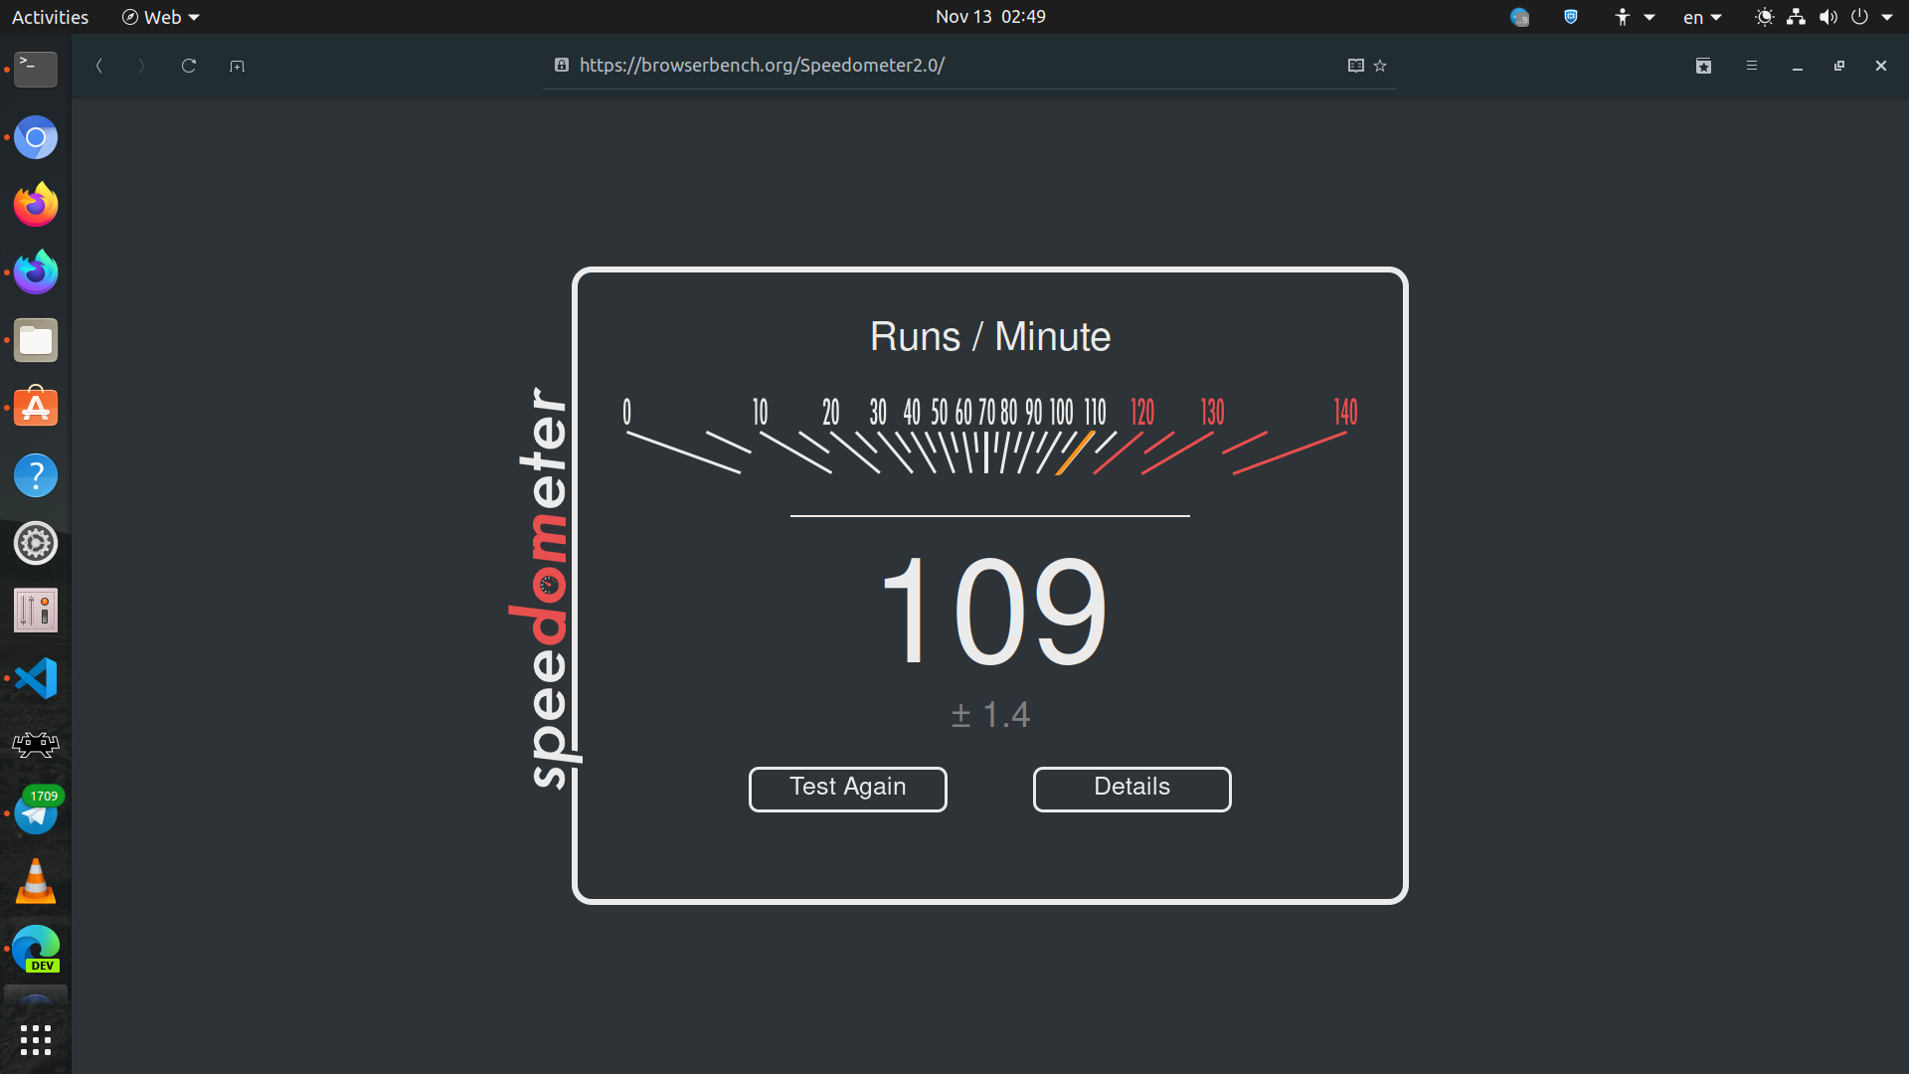Open a new tab with toolbar icon
The height and width of the screenshot is (1074, 1909).
tap(237, 66)
